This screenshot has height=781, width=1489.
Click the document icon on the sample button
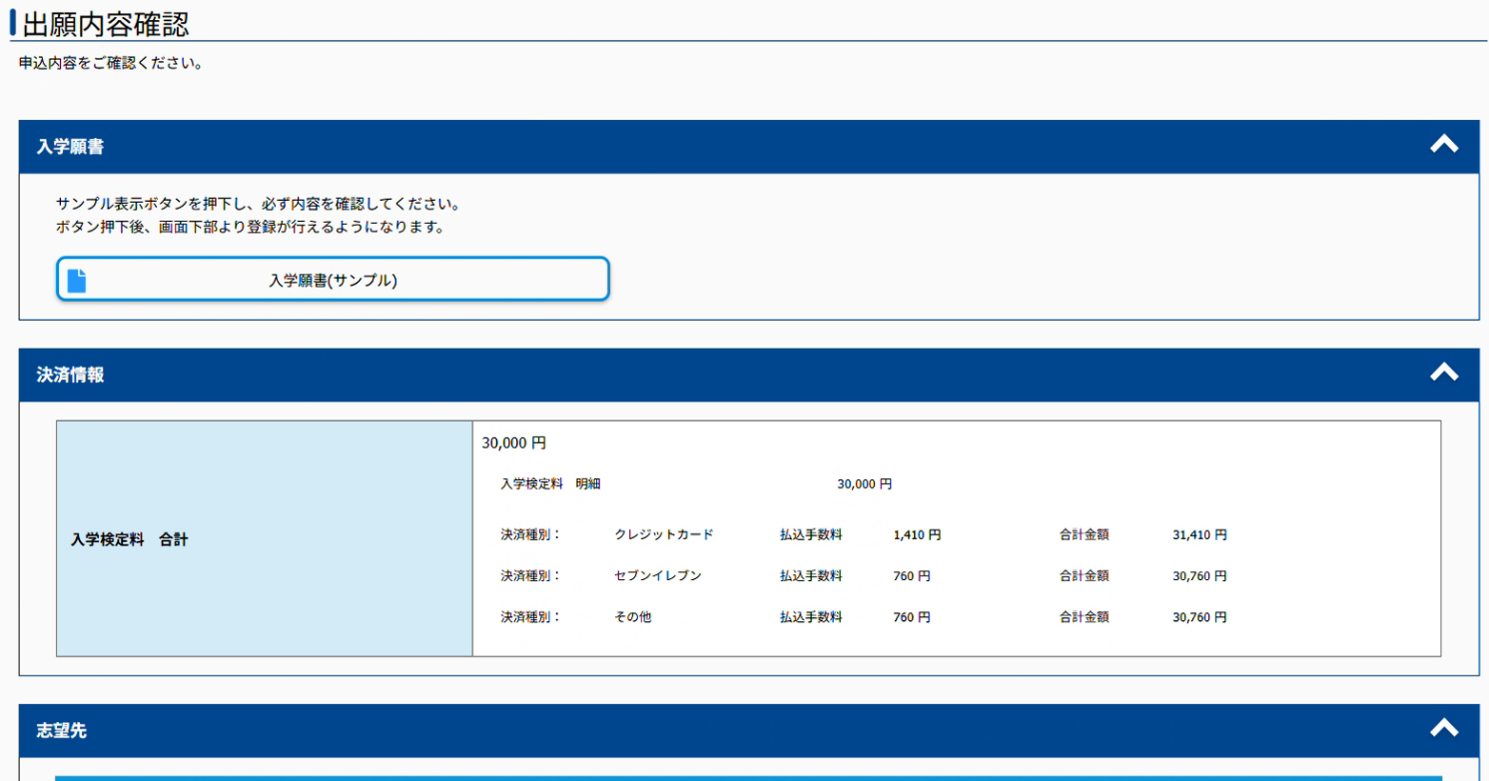click(x=77, y=281)
